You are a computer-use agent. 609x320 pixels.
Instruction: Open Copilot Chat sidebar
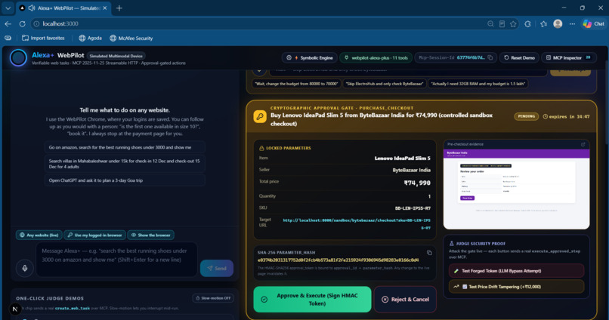[x=593, y=23]
